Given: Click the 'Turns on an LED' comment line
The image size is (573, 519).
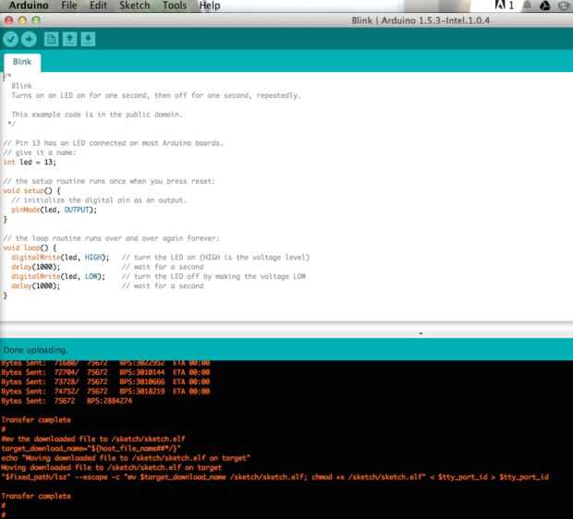Looking at the screenshot, I should click(x=156, y=96).
